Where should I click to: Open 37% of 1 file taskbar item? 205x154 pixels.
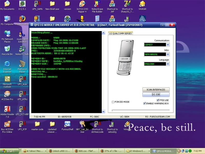point(111,151)
